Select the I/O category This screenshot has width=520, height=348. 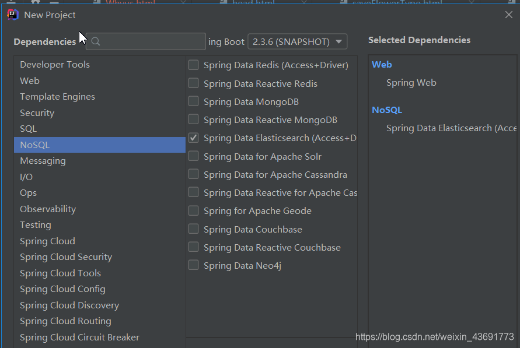[x=99, y=177]
